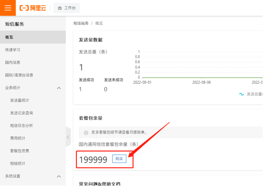The width and height of the screenshot is (263, 186).
Task: Click the 概览 breadcrumb
Action: [x=99, y=23]
